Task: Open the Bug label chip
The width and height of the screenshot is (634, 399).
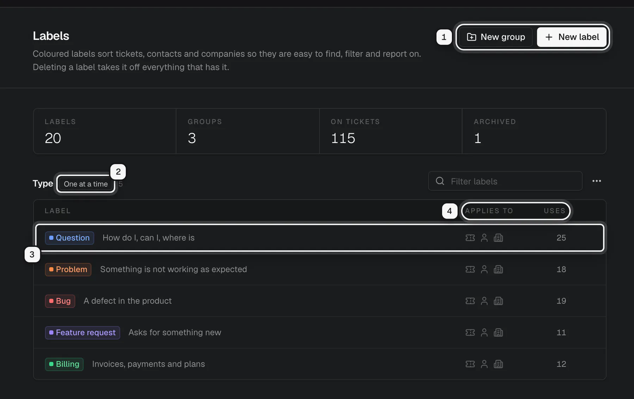Action: pyautogui.click(x=60, y=301)
